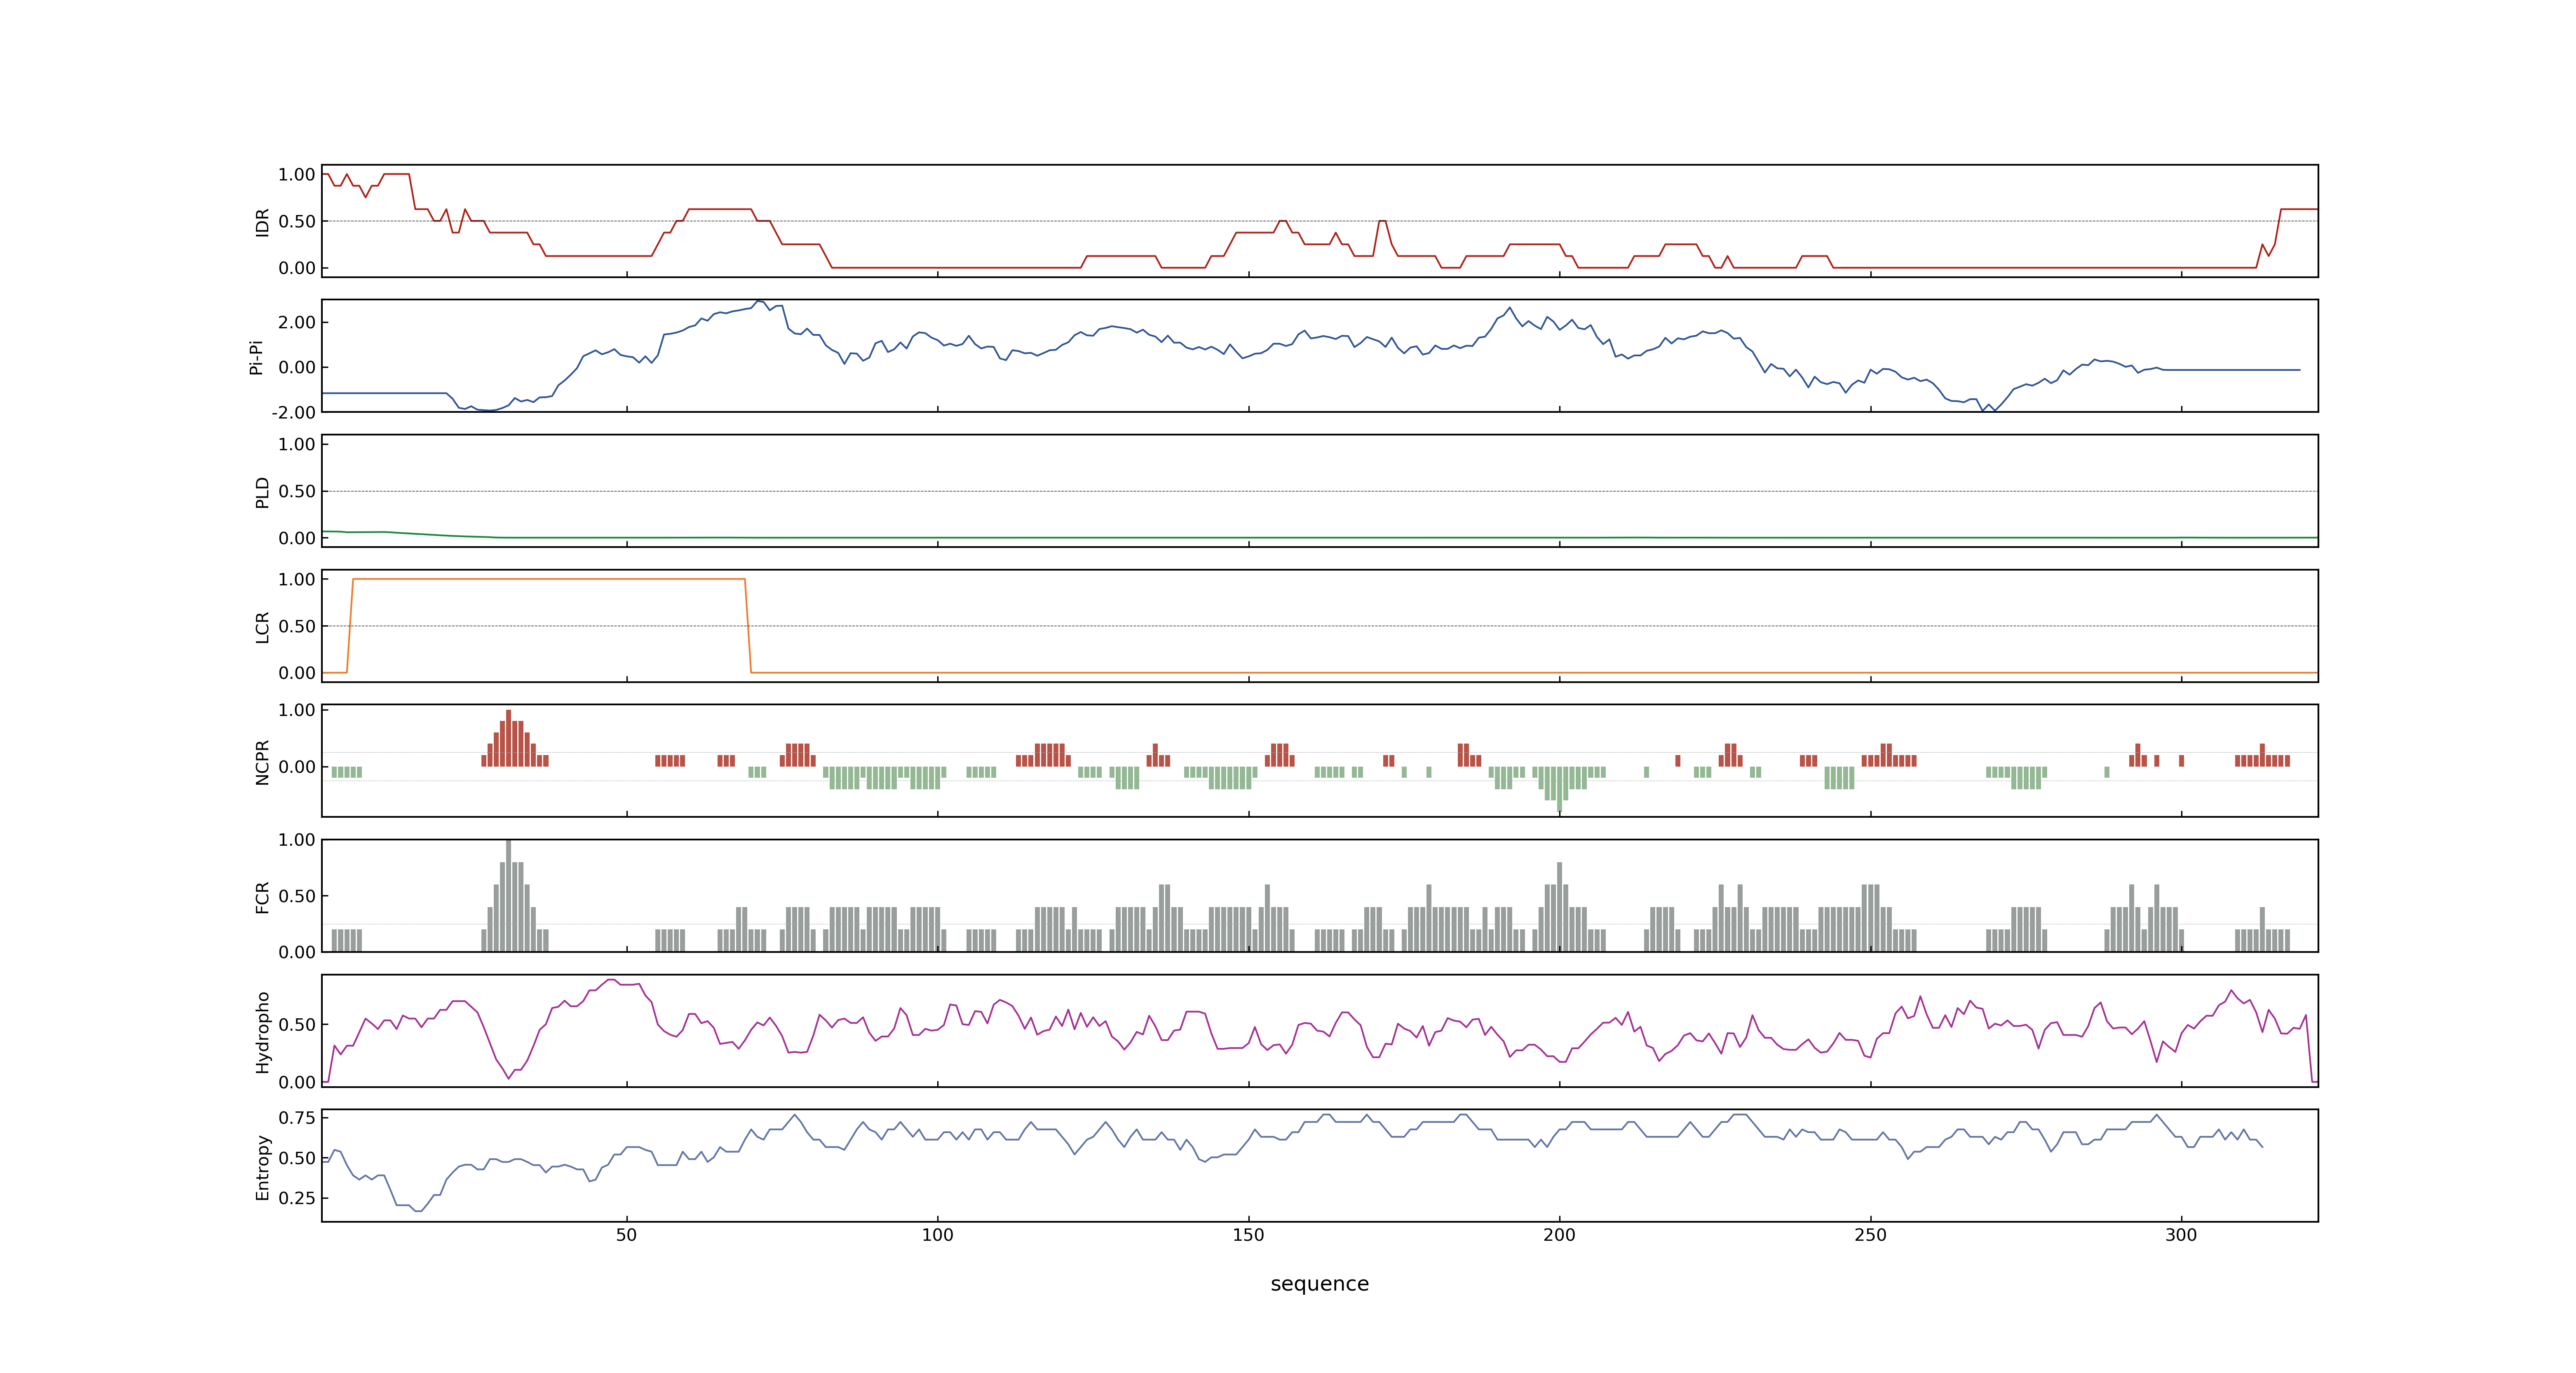Click the IDR y-axis label
The width and height of the screenshot is (2576, 1373).
coord(262,222)
